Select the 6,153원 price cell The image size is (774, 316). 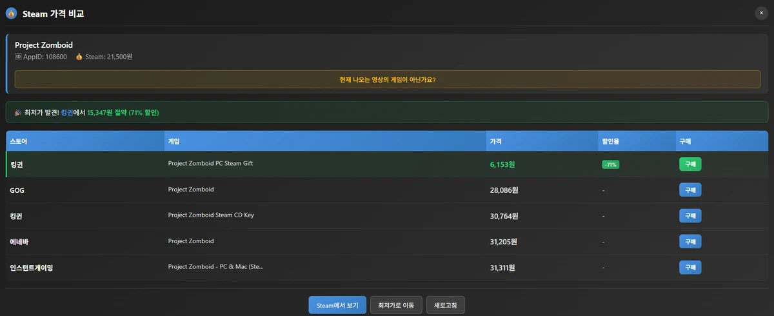coord(502,164)
